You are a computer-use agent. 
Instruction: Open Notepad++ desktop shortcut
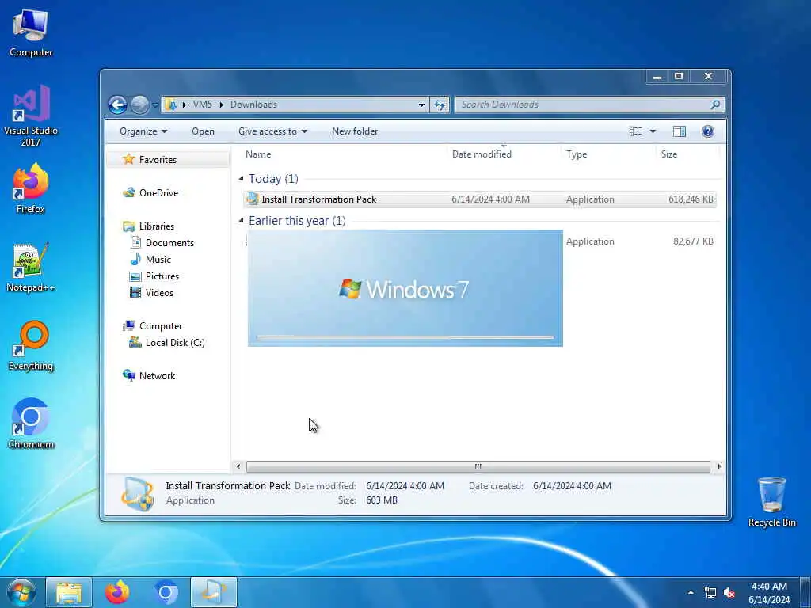[31, 268]
